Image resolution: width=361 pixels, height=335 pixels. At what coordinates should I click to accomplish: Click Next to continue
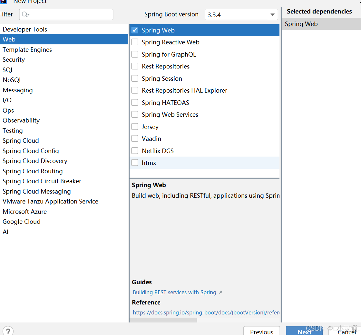click(304, 331)
